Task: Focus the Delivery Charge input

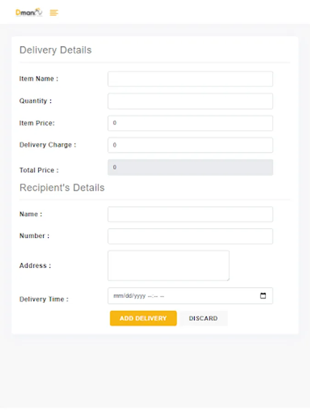Action: click(x=190, y=145)
